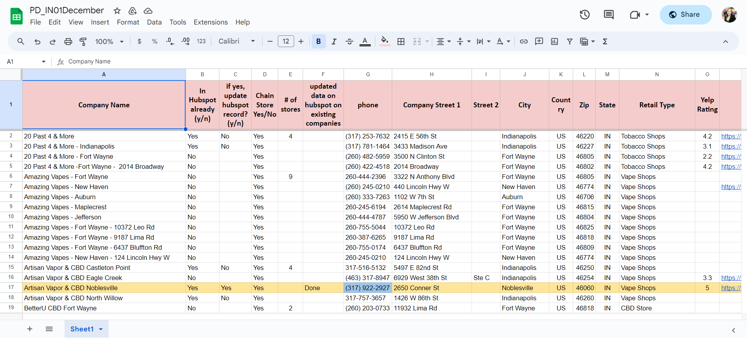The height and width of the screenshot is (338, 747).
Task: Open the Data menu
Action: (154, 22)
